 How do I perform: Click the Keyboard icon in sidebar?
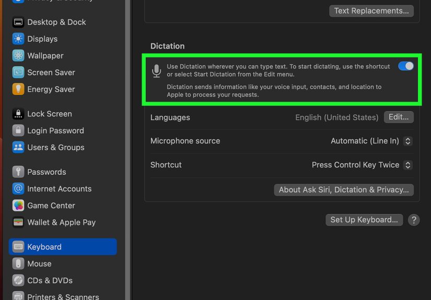tap(18, 247)
